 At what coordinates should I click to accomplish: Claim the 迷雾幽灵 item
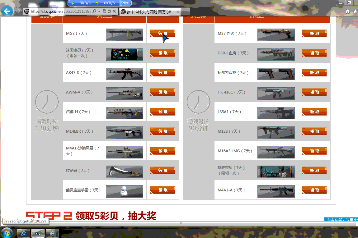(x=163, y=53)
